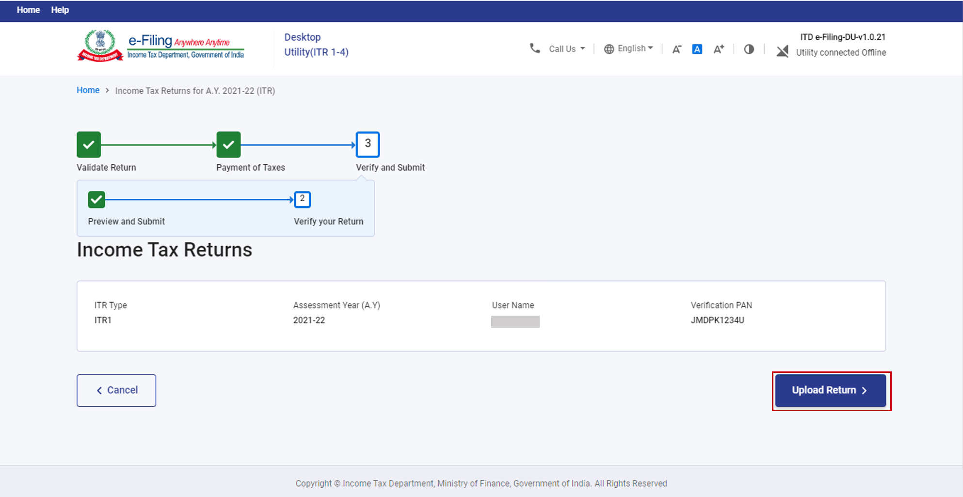Click the globe language icon

point(609,49)
